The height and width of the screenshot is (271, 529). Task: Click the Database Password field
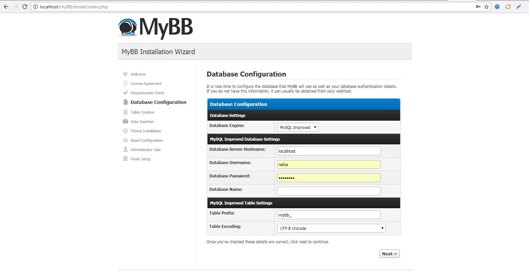point(329,178)
